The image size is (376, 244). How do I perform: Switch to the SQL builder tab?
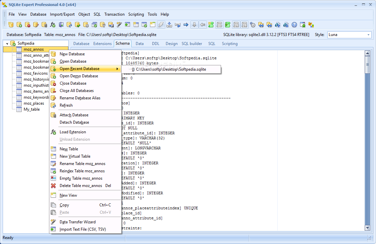pos(192,44)
